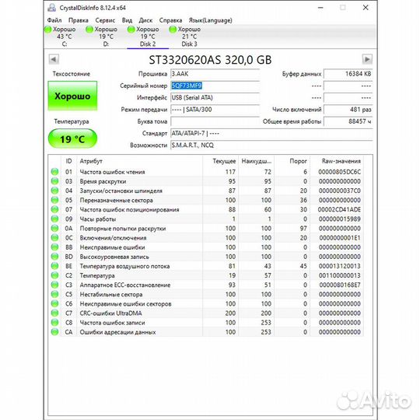420x420 pixels.
Task: Click the Атрибут column header
Action: pyautogui.click(x=139, y=161)
